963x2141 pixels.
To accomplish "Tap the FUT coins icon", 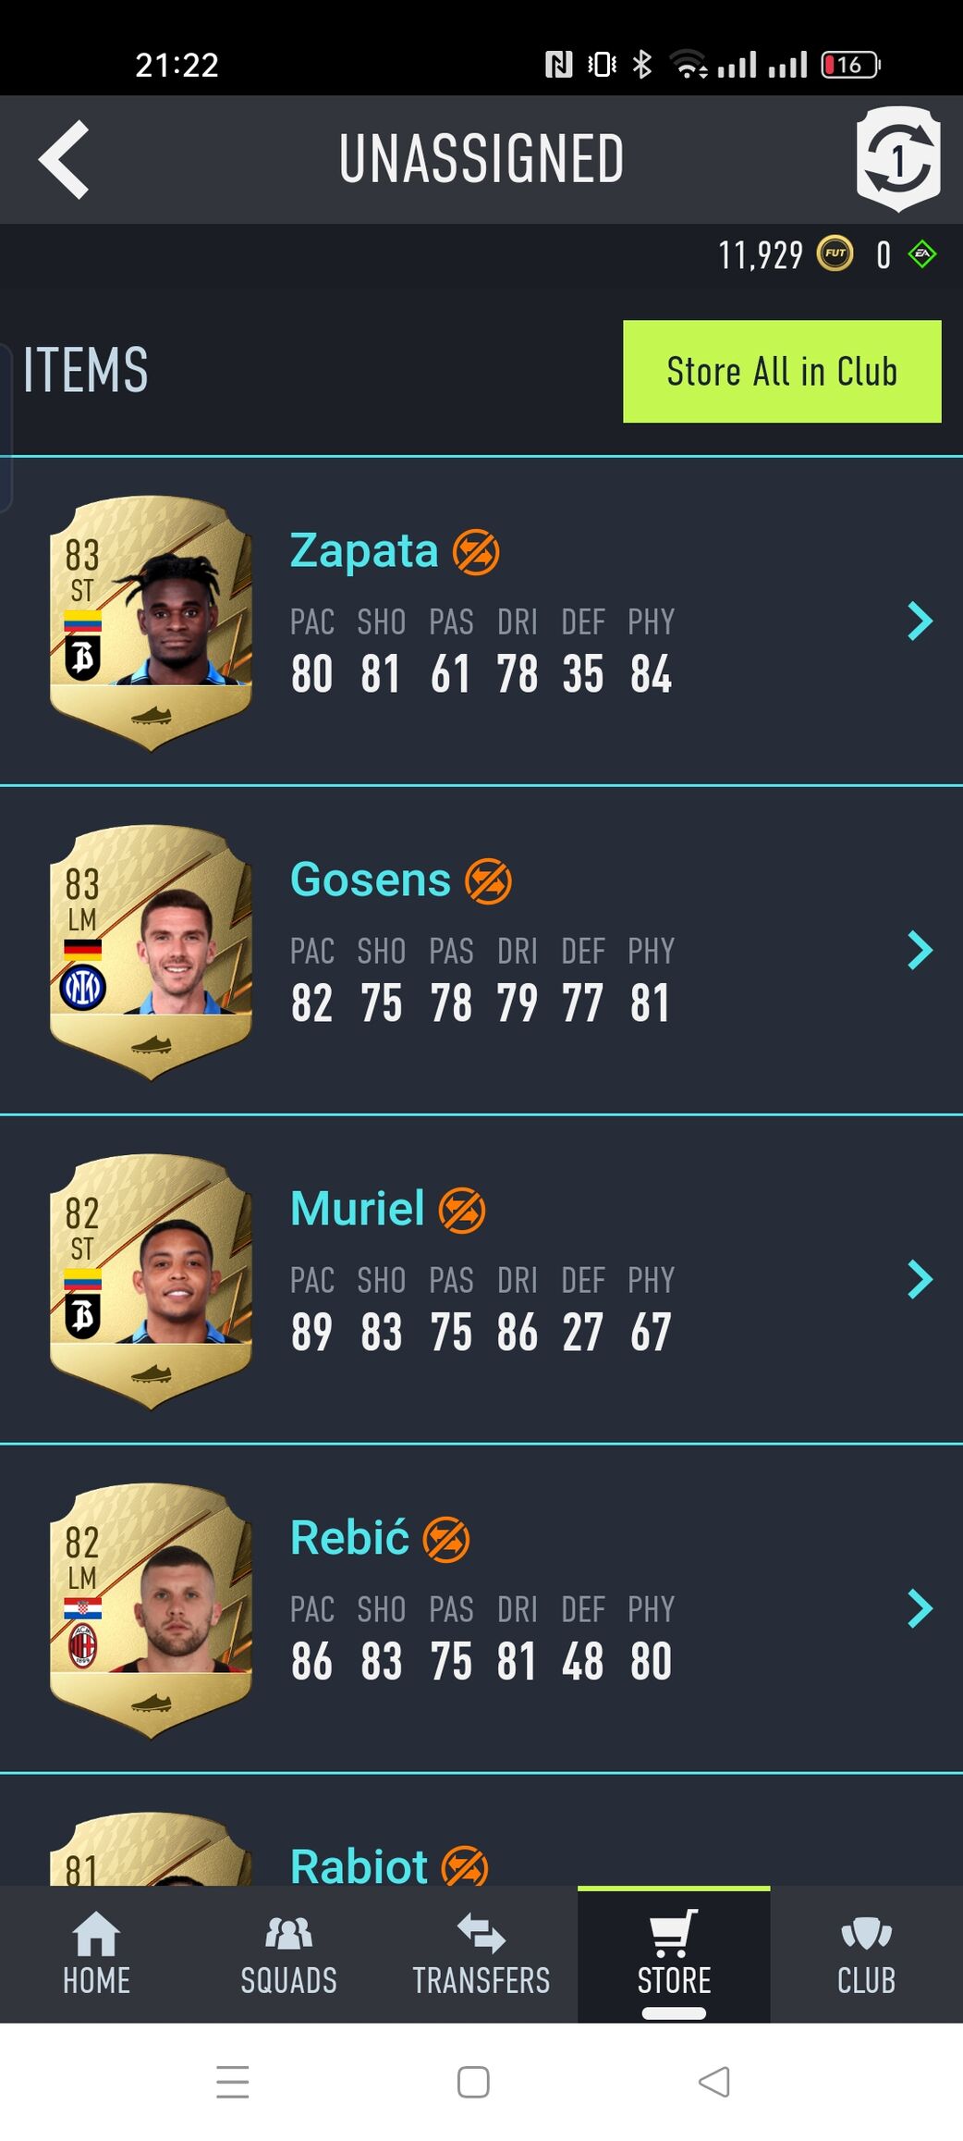I will click(x=835, y=253).
